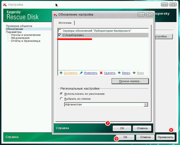180x145 pixels.
Task: Click the green up arrow icon
Action: pos(119,73)
